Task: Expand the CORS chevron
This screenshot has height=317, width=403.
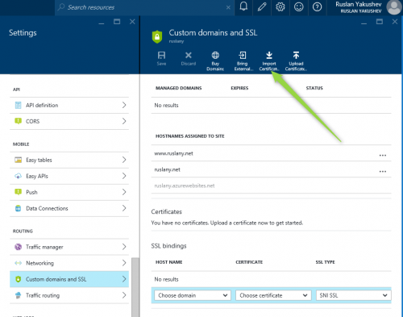Action: [x=124, y=121]
